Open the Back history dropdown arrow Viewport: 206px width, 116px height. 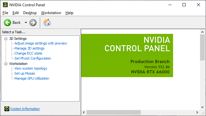click(x=26, y=23)
